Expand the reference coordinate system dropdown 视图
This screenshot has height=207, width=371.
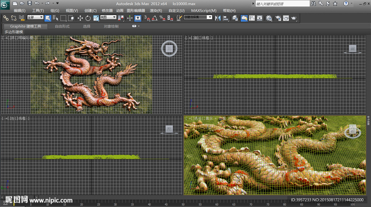108,17
